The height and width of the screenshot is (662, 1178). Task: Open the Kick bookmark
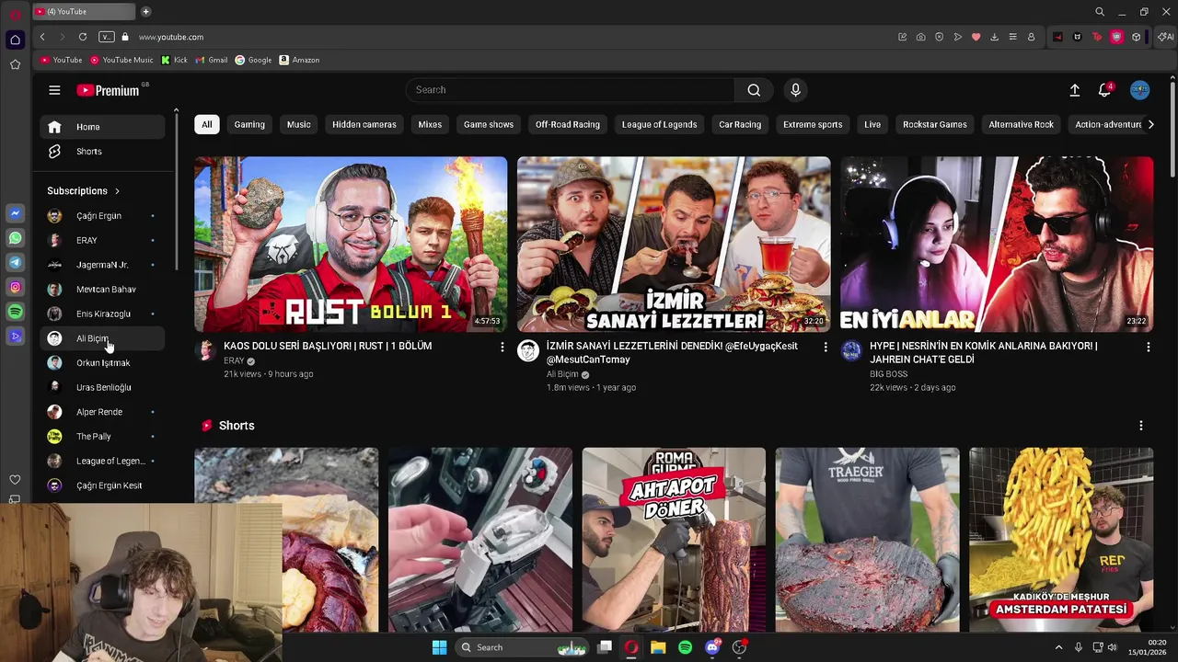(174, 60)
